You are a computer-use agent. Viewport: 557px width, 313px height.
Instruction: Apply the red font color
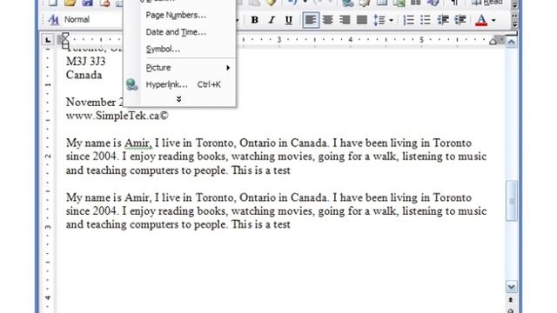coord(481,20)
